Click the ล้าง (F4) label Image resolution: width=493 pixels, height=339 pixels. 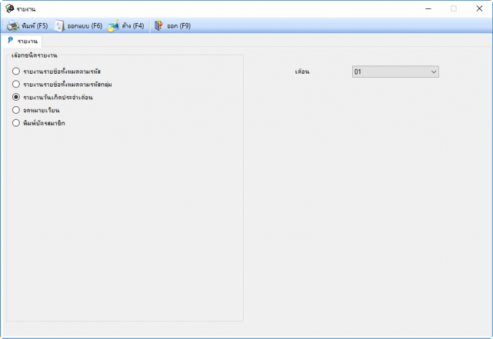(x=133, y=26)
